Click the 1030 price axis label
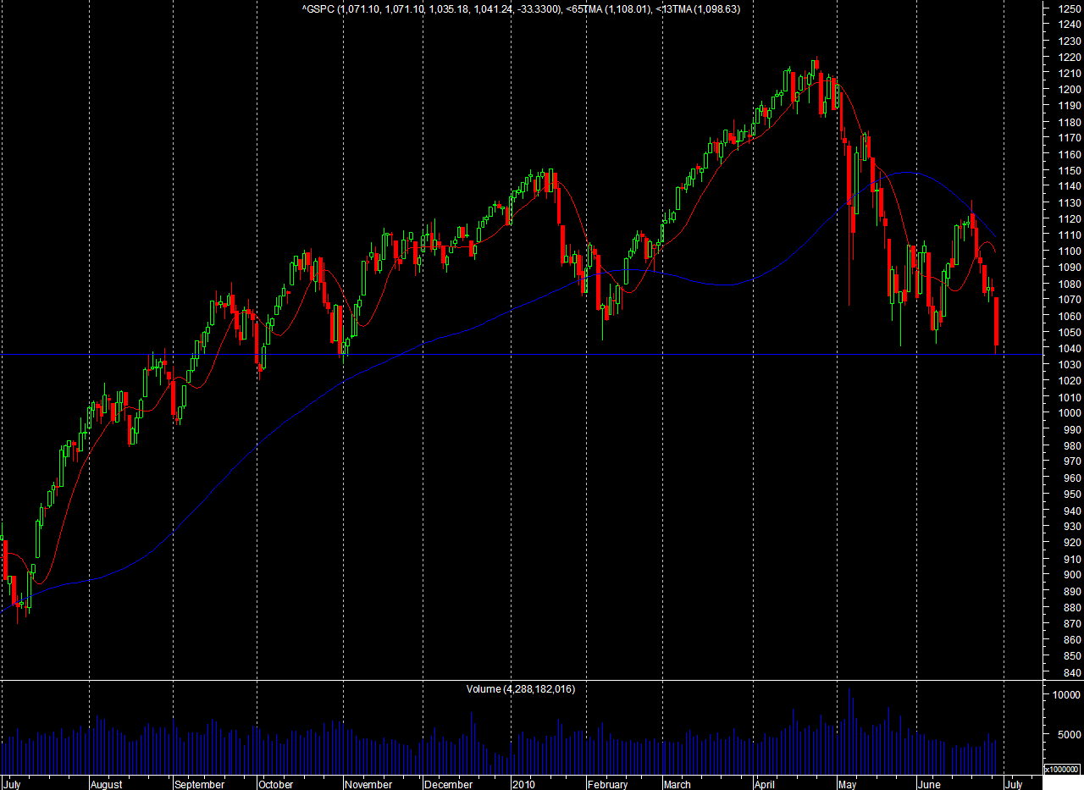Image resolution: width=1084 pixels, height=790 pixels. [1068, 364]
